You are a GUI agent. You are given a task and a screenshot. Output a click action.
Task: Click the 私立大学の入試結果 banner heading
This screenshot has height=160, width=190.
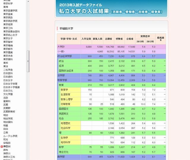pos(84,11)
